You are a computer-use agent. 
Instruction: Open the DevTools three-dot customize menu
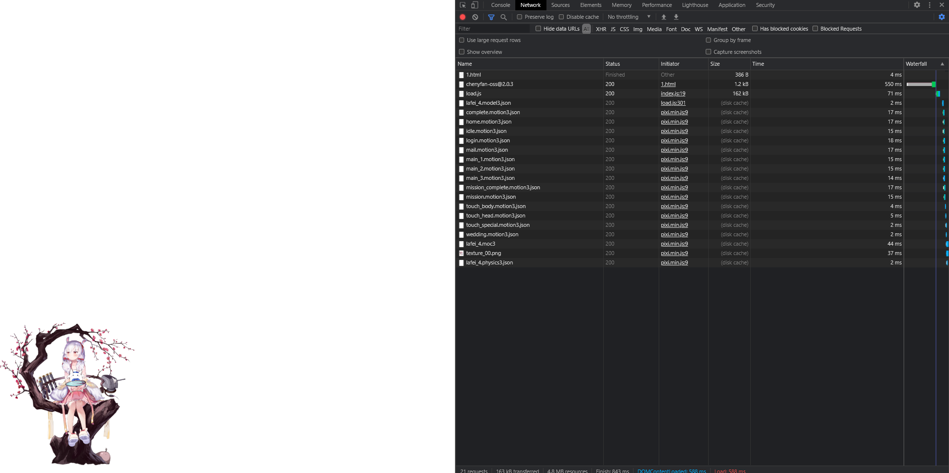point(930,5)
